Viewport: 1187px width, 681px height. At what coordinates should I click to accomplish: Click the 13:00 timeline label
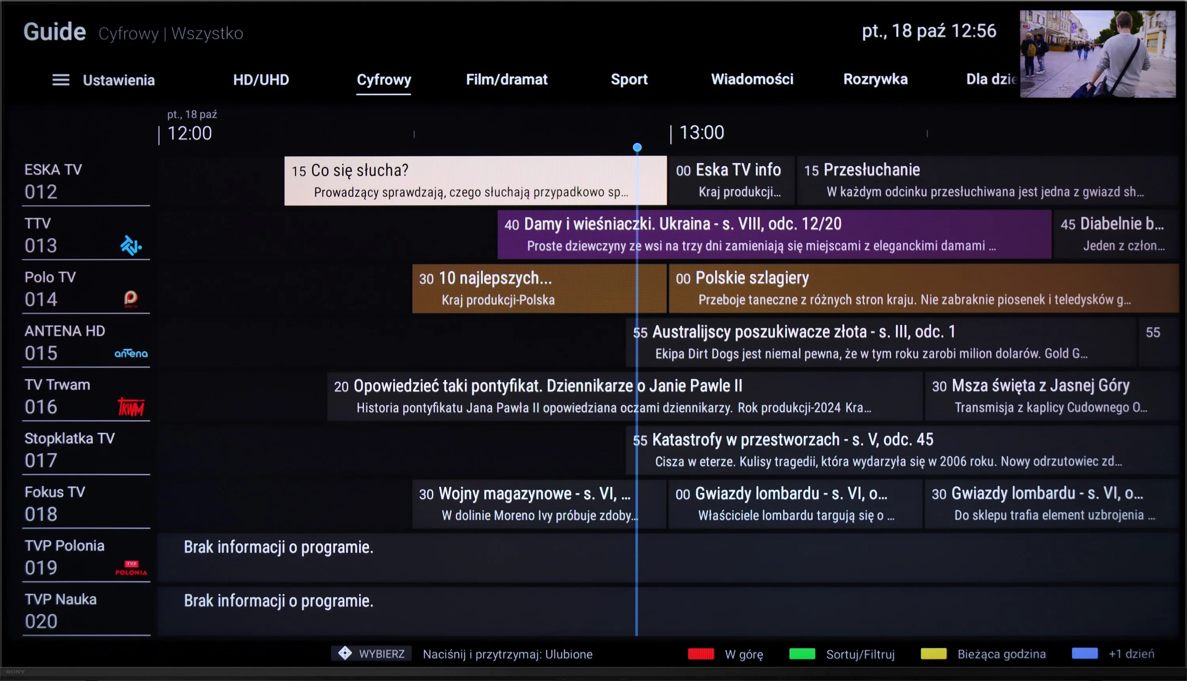(x=702, y=133)
